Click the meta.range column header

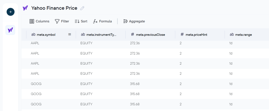pyautogui.click(x=247, y=34)
